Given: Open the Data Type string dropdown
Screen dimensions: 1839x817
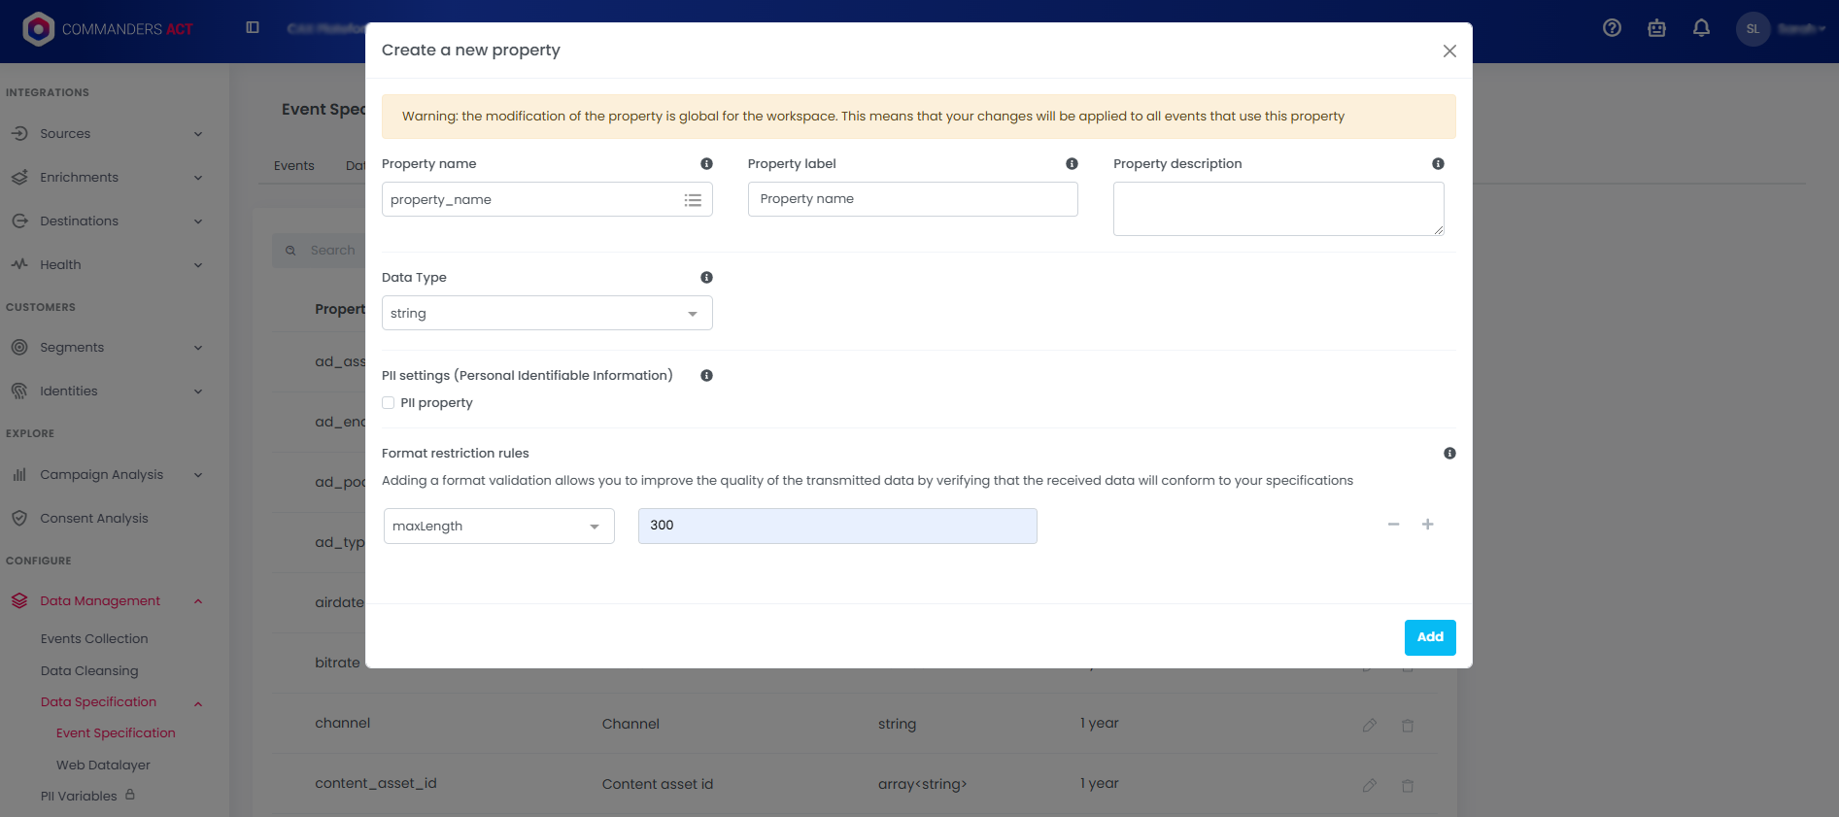Looking at the screenshot, I should (x=547, y=314).
